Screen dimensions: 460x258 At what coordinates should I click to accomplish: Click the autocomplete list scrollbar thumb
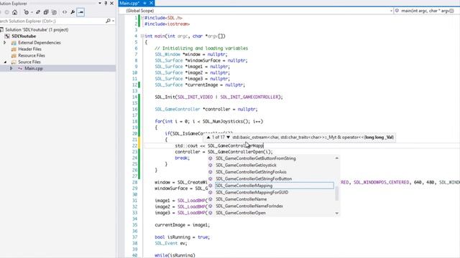pyautogui.click(x=337, y=193)
